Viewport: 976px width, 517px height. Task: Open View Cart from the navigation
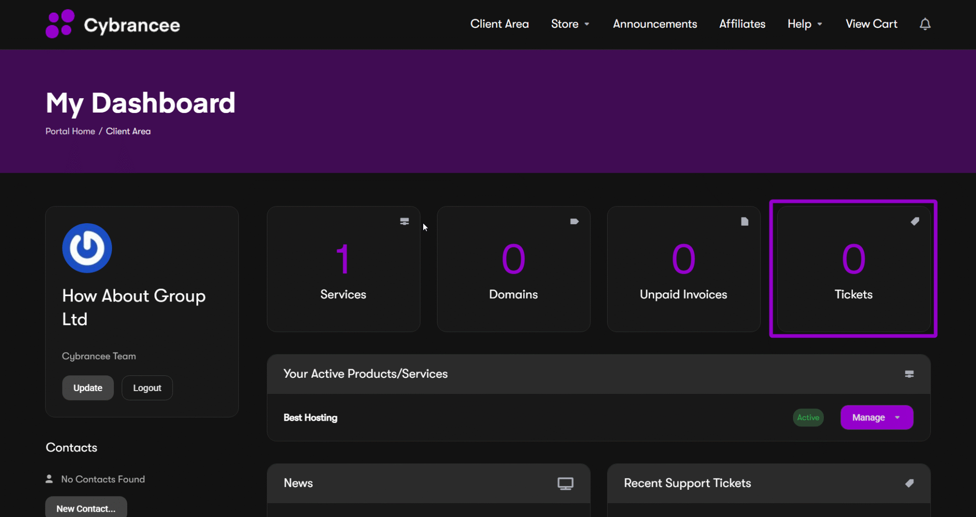coord(871,24)
